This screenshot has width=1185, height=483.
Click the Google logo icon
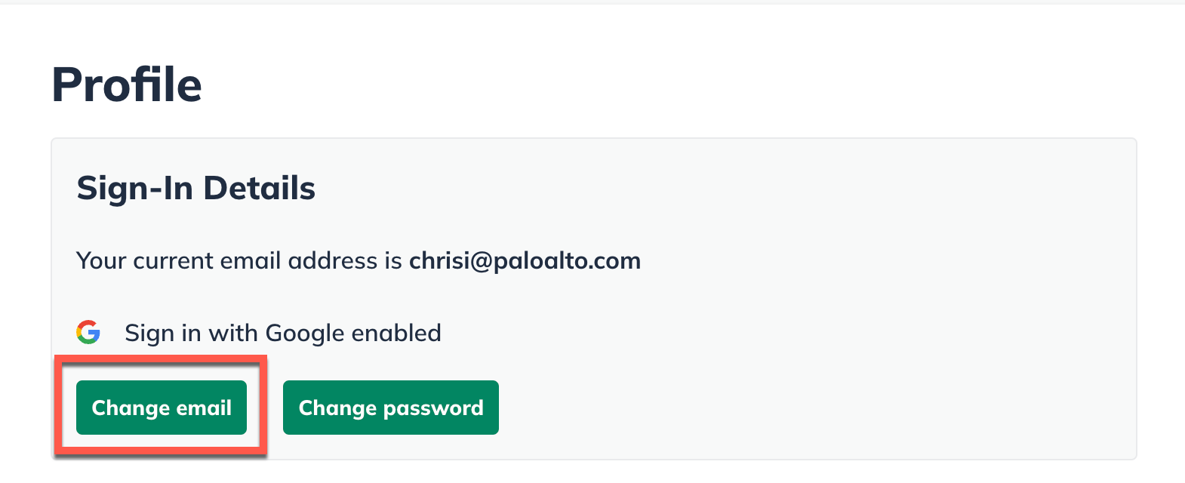(88, 332)
